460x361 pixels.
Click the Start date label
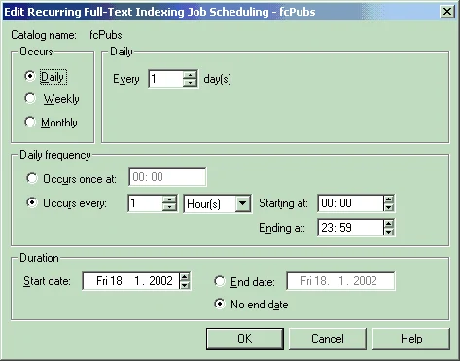coord(47,281)
